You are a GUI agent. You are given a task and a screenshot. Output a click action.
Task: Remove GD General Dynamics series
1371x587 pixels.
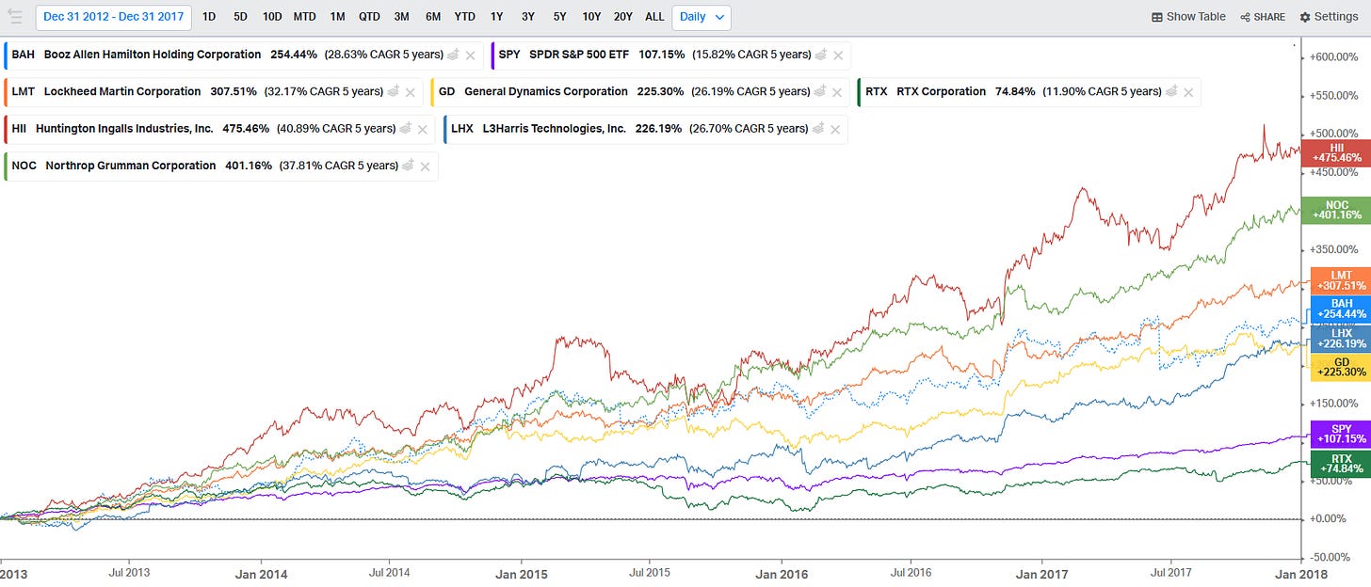pos(836,92)
